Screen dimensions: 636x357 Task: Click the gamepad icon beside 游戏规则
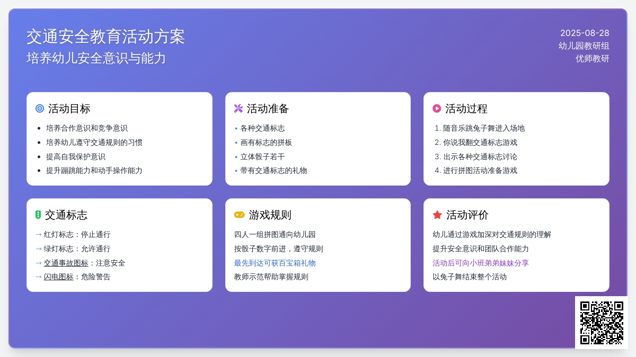click(240, 215)
